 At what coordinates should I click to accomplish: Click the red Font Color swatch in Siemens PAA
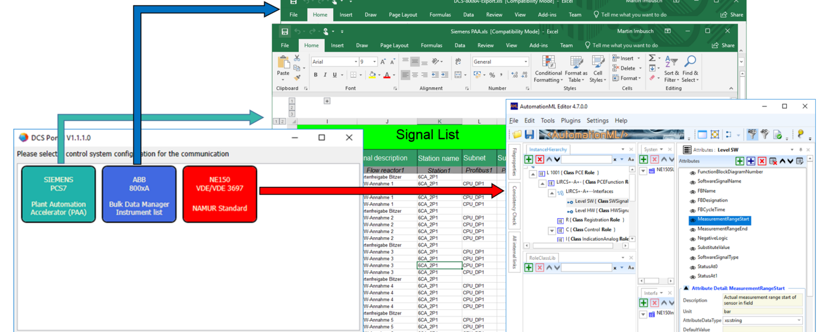tap(387, 75)
